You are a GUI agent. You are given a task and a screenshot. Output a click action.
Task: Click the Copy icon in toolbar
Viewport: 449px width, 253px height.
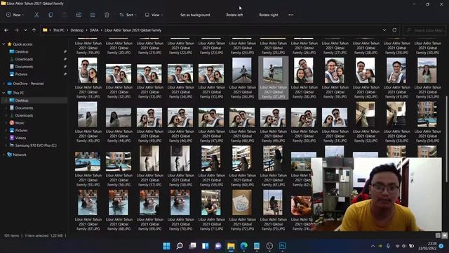(51, 15)
